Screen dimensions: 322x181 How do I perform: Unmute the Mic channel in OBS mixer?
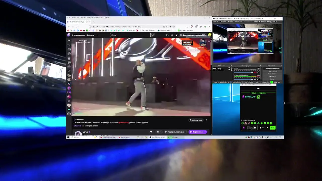[255, 72]
